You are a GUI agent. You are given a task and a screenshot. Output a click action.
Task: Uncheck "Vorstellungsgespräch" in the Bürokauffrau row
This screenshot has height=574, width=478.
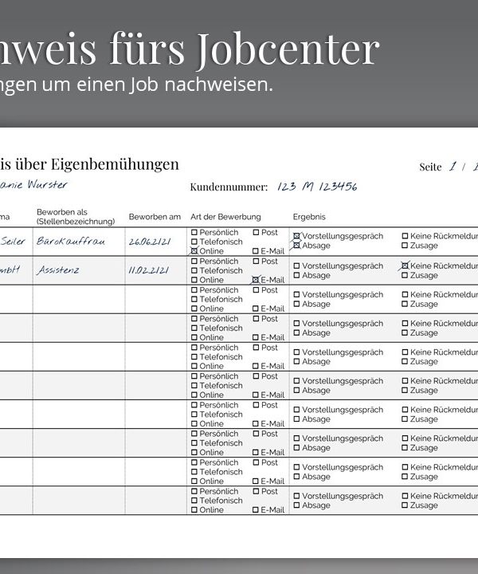click(x=297, y=237)
